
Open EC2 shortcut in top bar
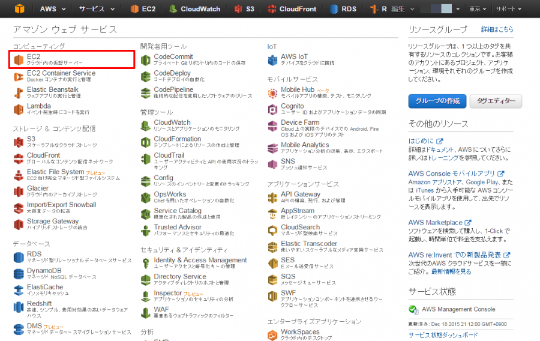pos(143,9)
